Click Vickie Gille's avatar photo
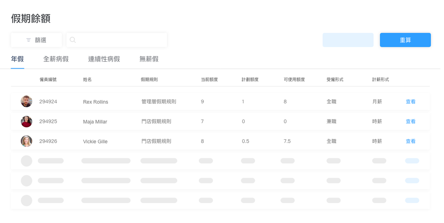Viewport: 444px width, 223px height. pos(27,141)
